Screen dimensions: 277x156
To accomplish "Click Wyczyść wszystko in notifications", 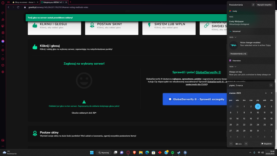I will (264, 5).
